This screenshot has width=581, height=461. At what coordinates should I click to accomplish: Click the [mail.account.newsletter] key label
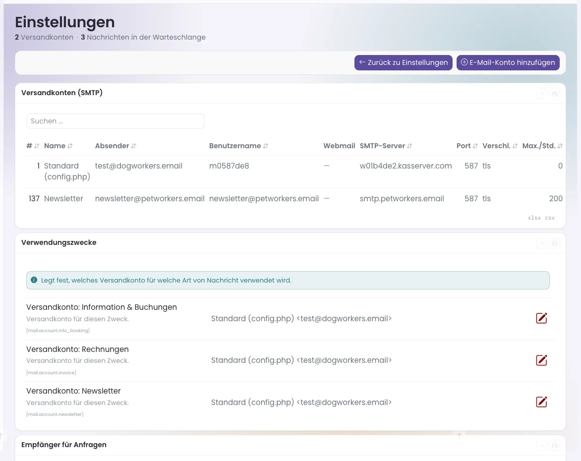pyautogui.click(x=55, y=414)
